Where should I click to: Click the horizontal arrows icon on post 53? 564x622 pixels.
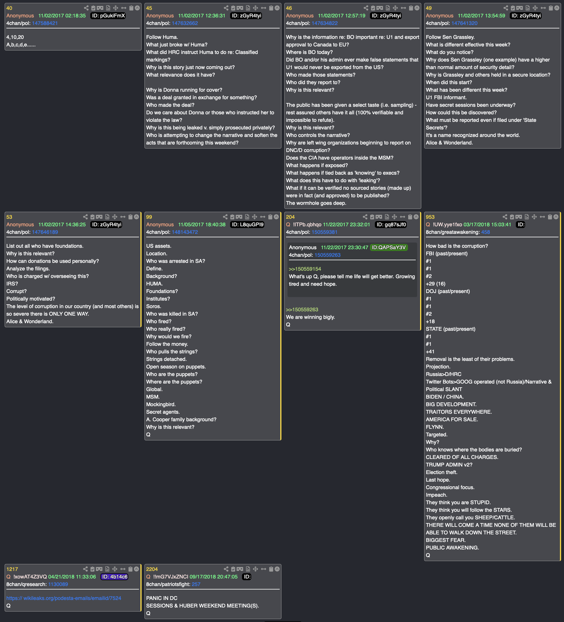[x=123, y=217]
